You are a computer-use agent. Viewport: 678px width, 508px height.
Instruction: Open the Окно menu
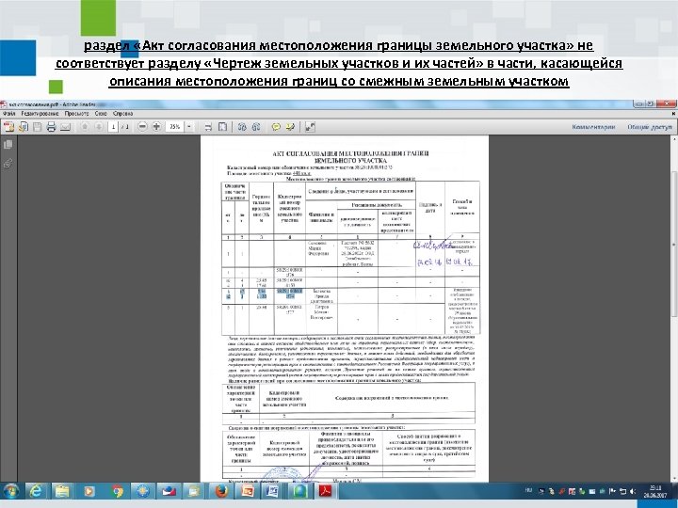[101, 114]
